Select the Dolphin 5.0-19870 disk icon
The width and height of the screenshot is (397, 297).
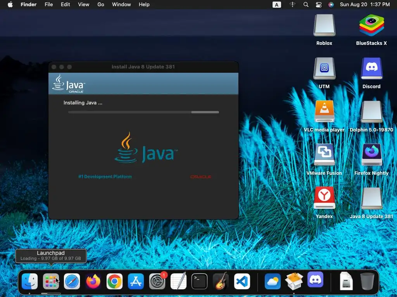point(371,112)
